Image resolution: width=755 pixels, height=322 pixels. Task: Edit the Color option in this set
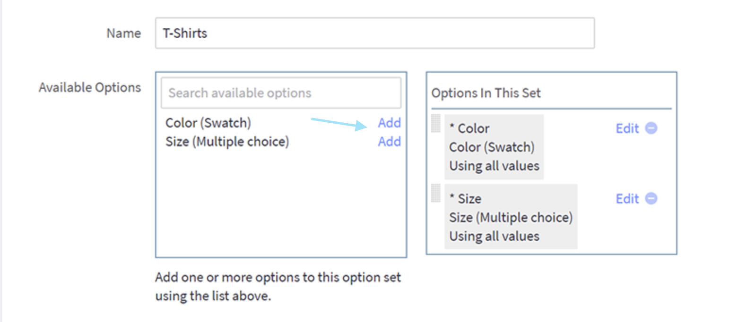pos(627,128)
